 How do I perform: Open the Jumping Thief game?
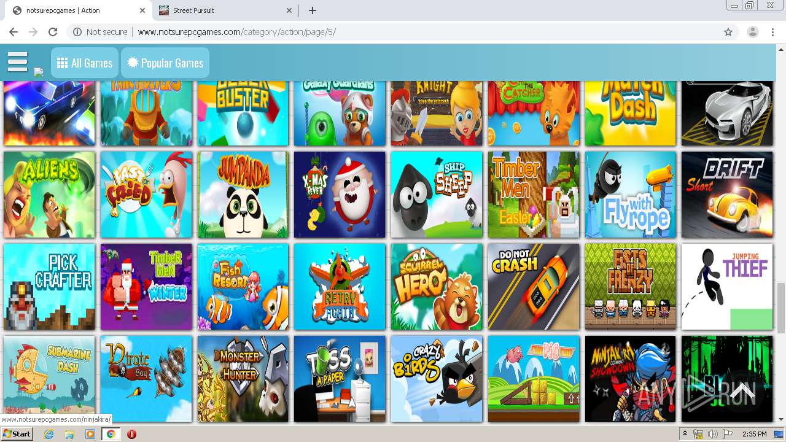click(727, 287)
